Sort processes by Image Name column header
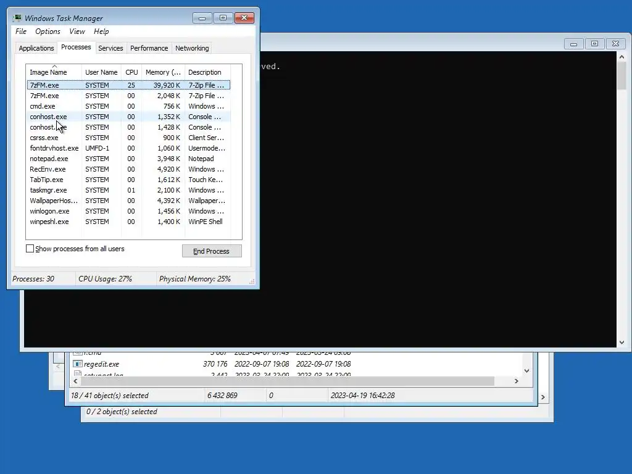632x474 pixels. point(54,72)
